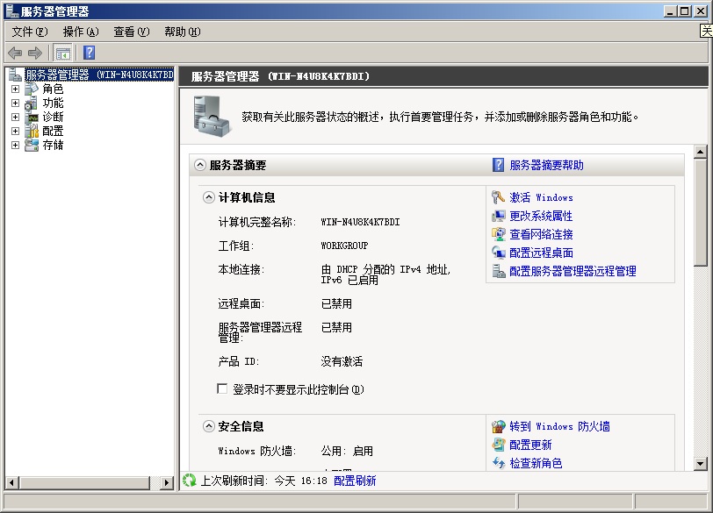Viewport: 713px width, 513px height.
Task: Select the 角色 tree icon
Action: point(32,89)
